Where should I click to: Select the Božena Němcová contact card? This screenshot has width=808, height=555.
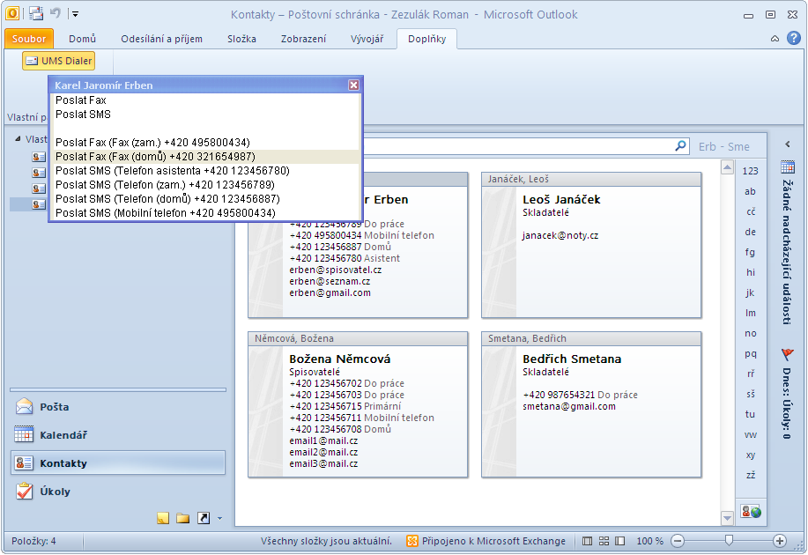coord(358,404)
